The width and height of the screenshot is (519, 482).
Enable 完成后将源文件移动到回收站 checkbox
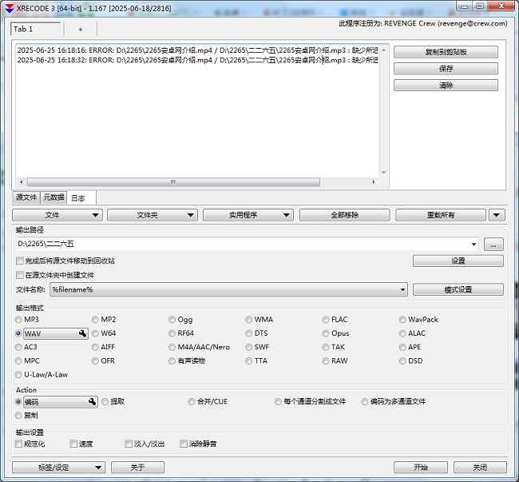[x=20, y=261]
